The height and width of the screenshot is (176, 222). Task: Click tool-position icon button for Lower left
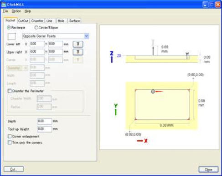tap(78, 44)
